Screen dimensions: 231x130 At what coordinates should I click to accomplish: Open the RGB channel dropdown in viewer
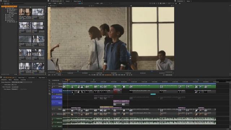55,3
